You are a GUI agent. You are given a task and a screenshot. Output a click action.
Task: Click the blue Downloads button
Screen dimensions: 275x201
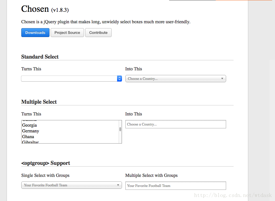tap(35, 32)
